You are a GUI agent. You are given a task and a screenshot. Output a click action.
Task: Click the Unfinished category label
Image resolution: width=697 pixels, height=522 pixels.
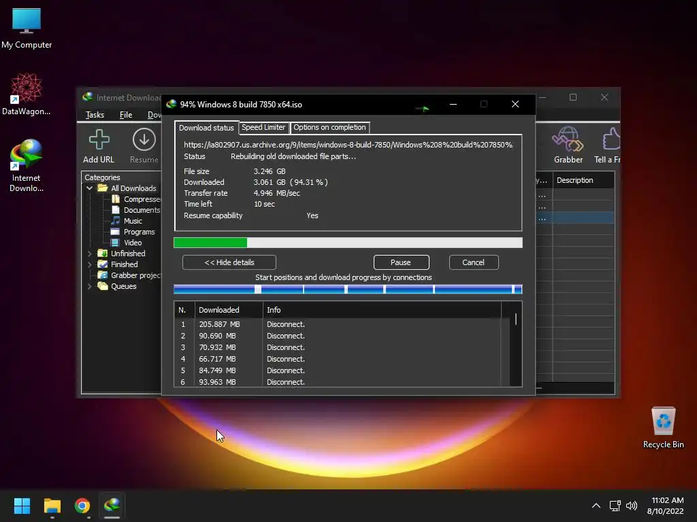pos(128,254)
